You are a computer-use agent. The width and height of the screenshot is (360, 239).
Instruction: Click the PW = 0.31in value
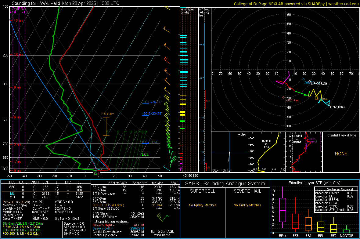[16, 202]
